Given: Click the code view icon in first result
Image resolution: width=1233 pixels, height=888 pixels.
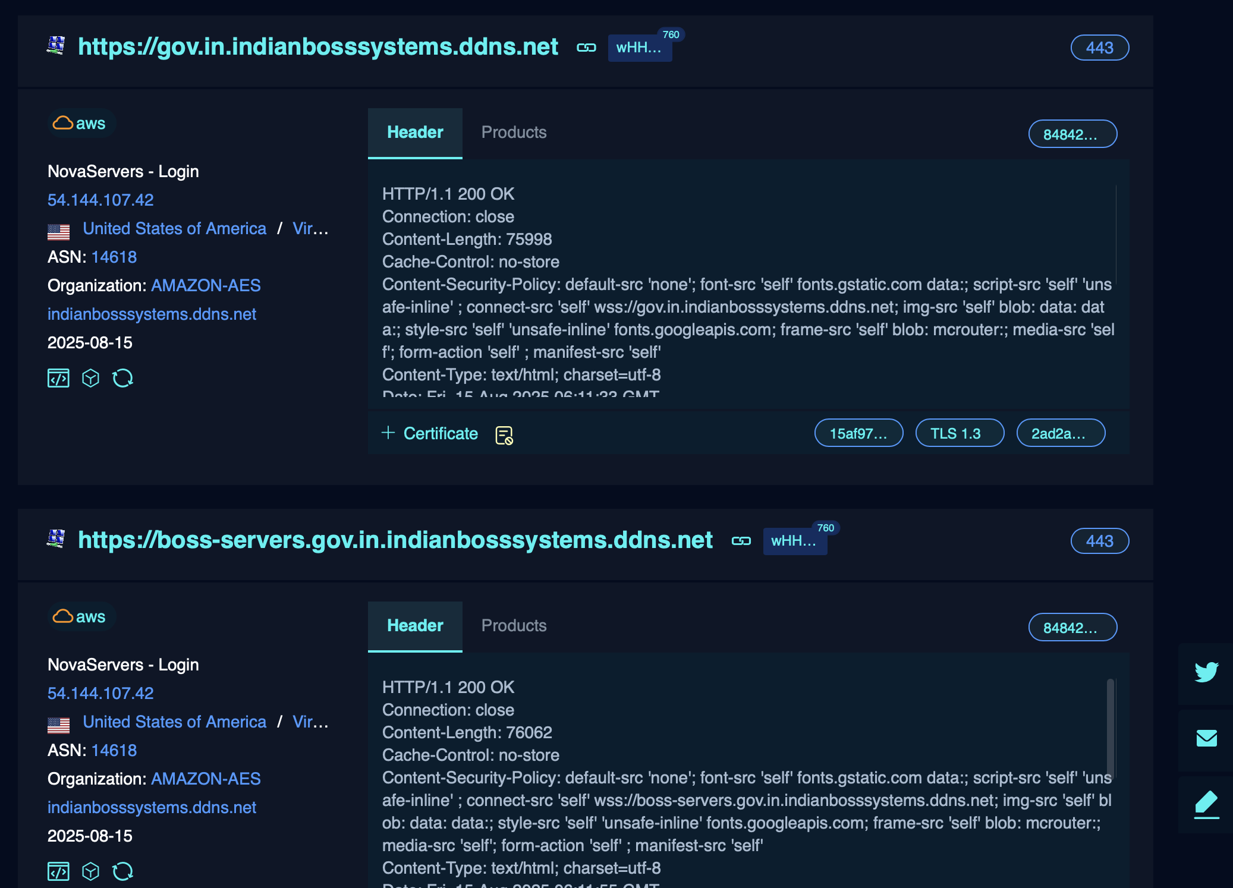Looking at the screenshot, I should click(x=58, y=378).
